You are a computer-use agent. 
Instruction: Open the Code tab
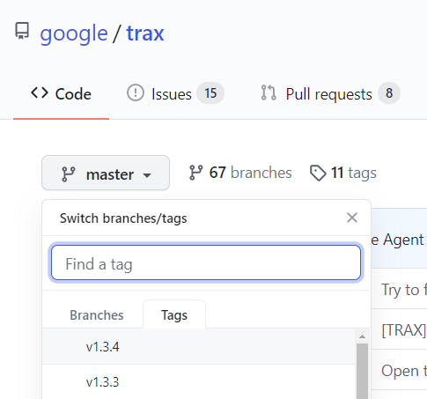coord(61,94)
